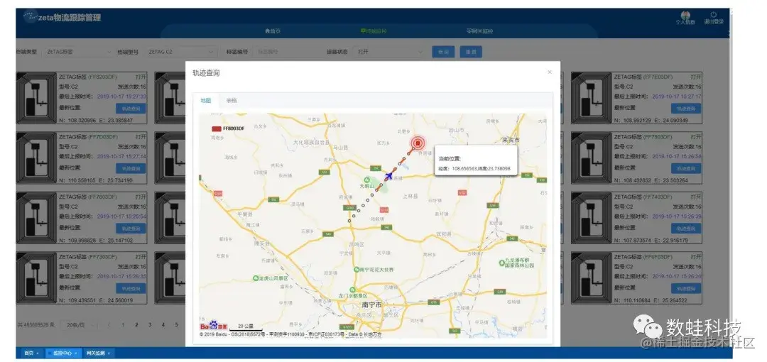Screen dimensions: 767x362
Task: Click the 龙门水都景区 POI icon
Action: click(354, 290)
